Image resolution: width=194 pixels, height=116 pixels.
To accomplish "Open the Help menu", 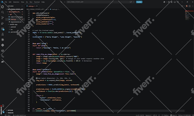I will click(43, 2).
